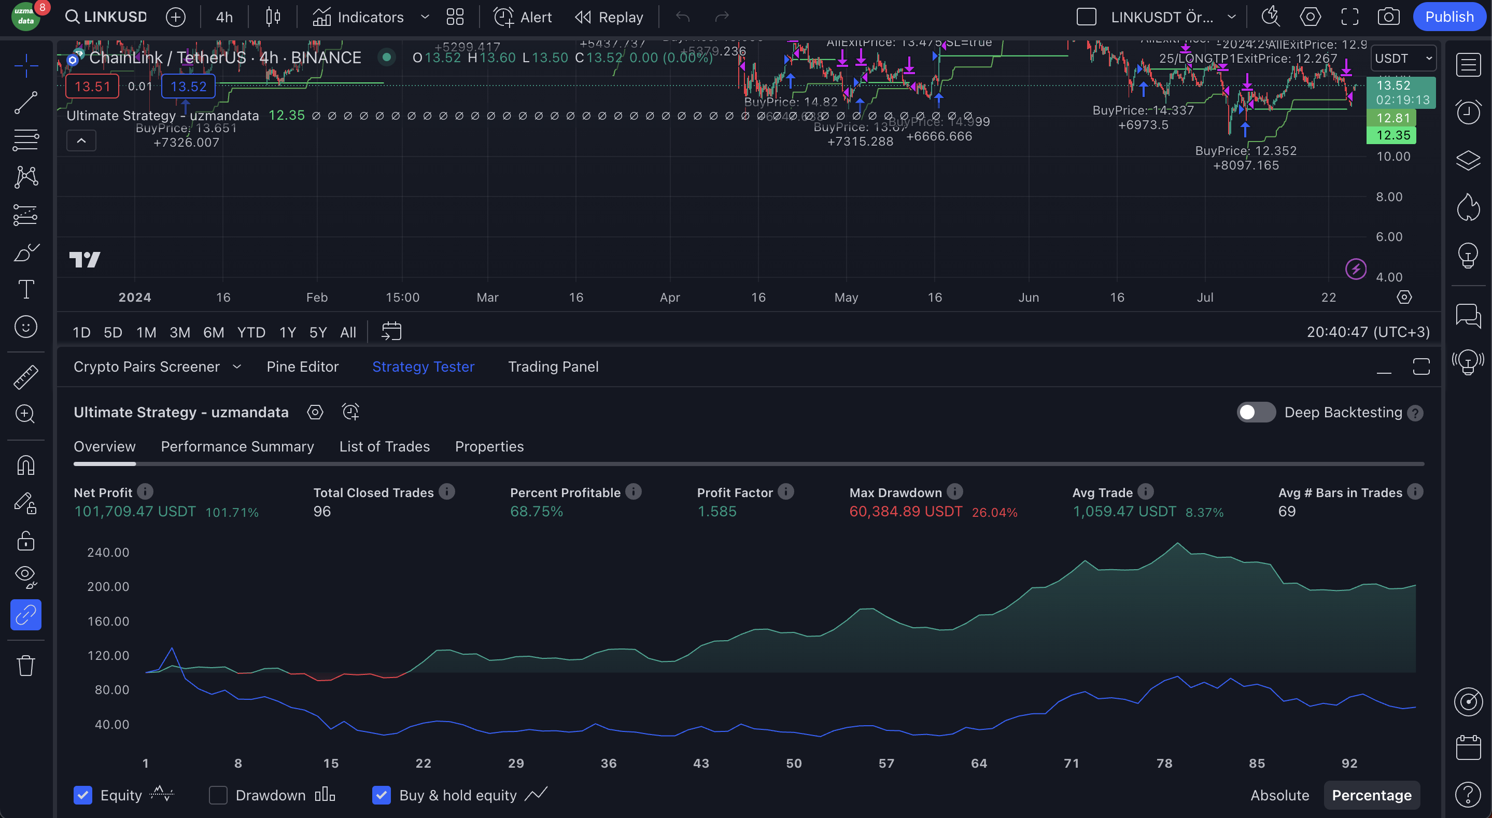Switch to the Performance Summary tab
This screenshot has height=818, width=1492.
point(237,446)
